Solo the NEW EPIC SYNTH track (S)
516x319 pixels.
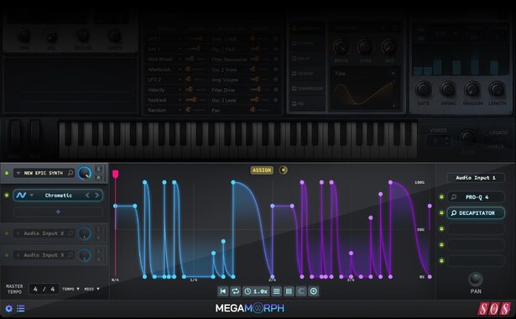click(x=98, y=169)
